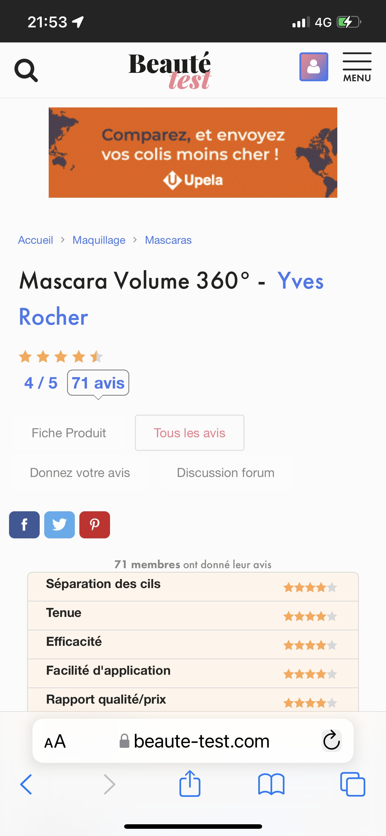Open the AA reader settings
This screenshot has height=836, width=386.
55,741
